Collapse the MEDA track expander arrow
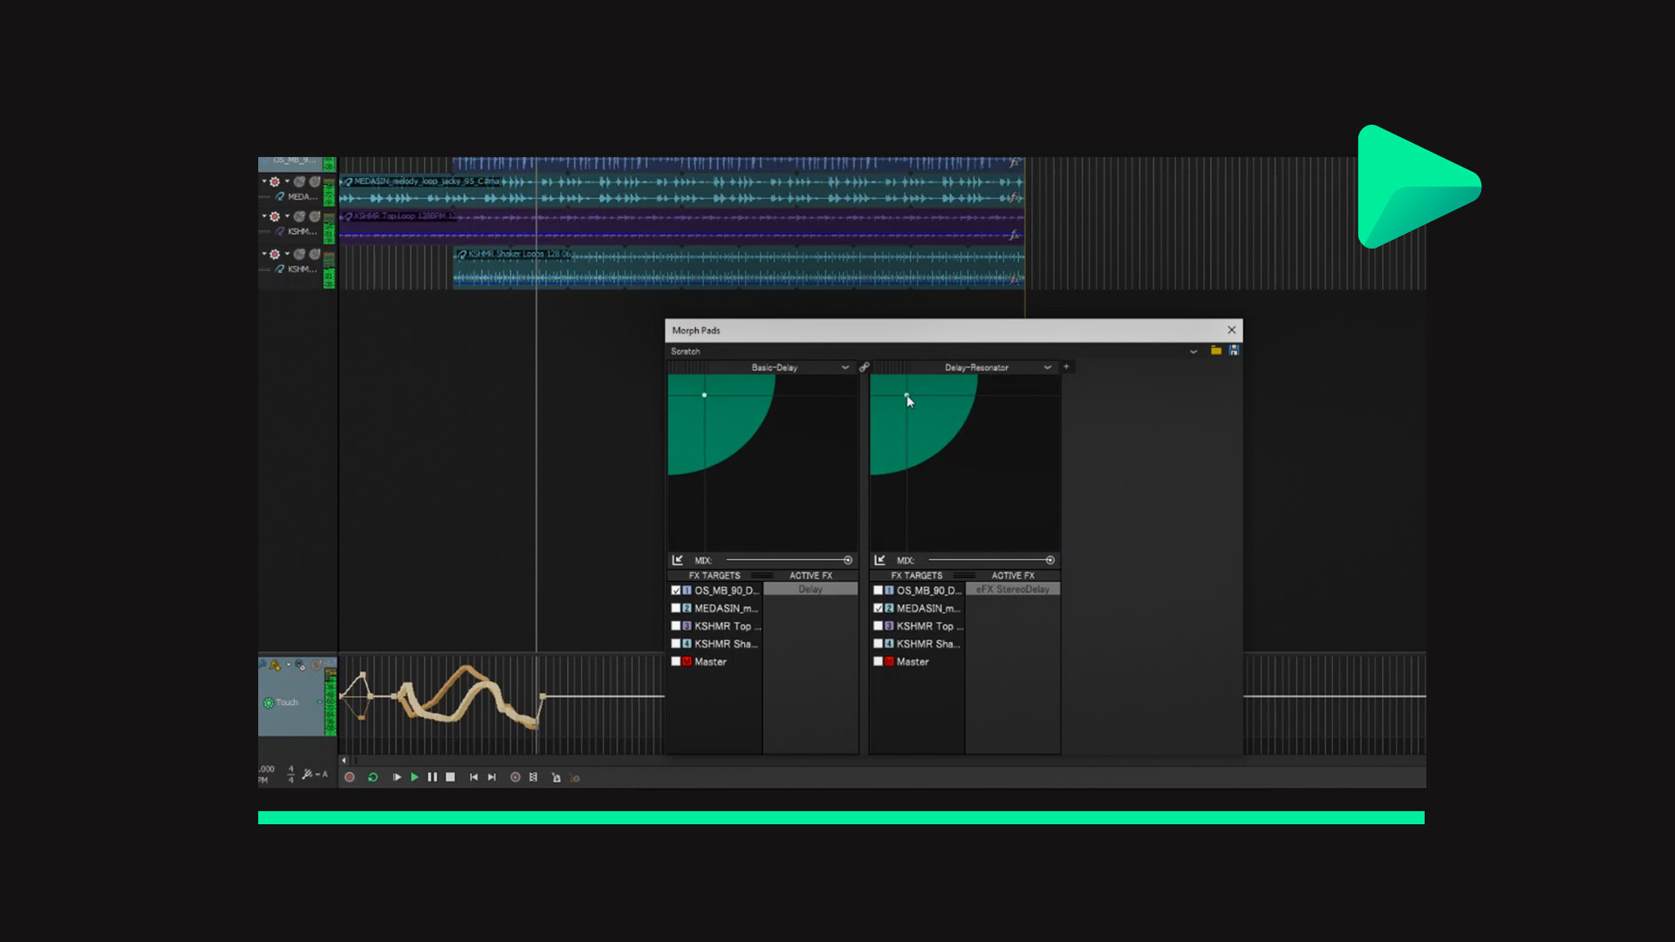The height and width of the screenshot is (942, 1675). point(264,181)
